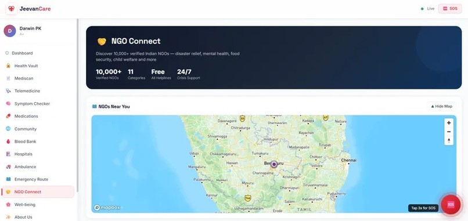Click Shivamogga label on the map
Image resolution: width=468 pixels, height=221 pixels.
coord(217,136)
